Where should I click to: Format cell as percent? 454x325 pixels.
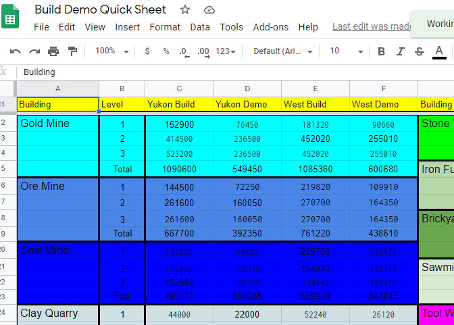pyautogui.click(x=166, y=51)
